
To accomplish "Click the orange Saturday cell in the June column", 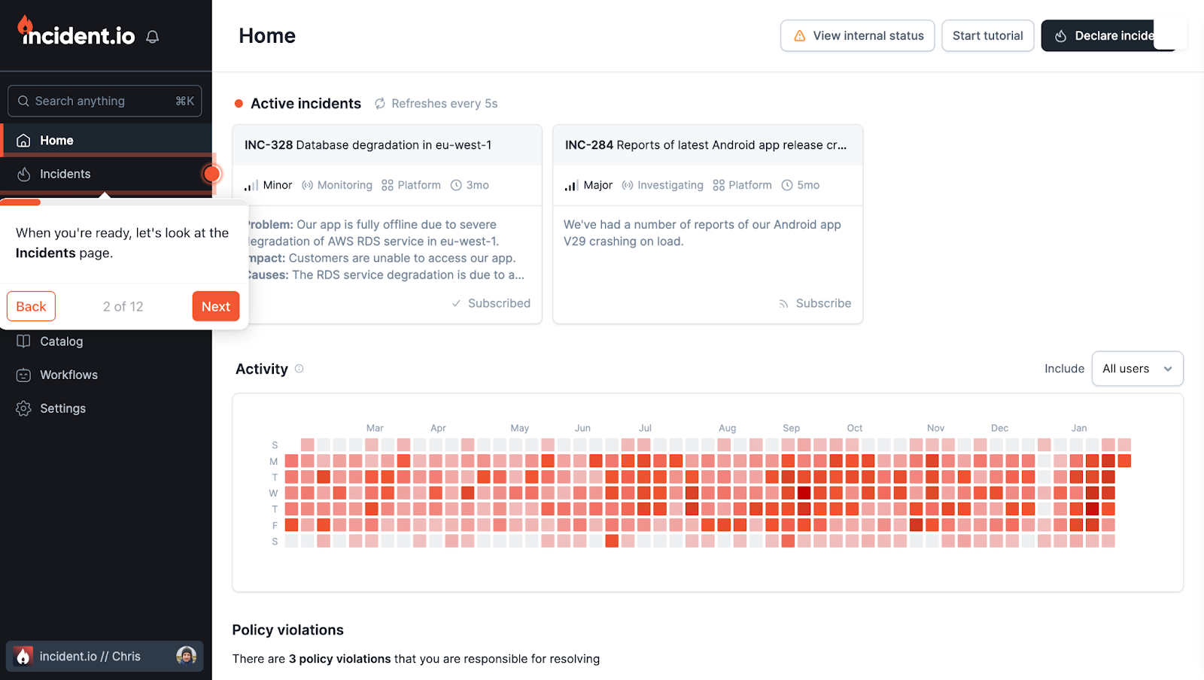I will (x=612, y=541).
